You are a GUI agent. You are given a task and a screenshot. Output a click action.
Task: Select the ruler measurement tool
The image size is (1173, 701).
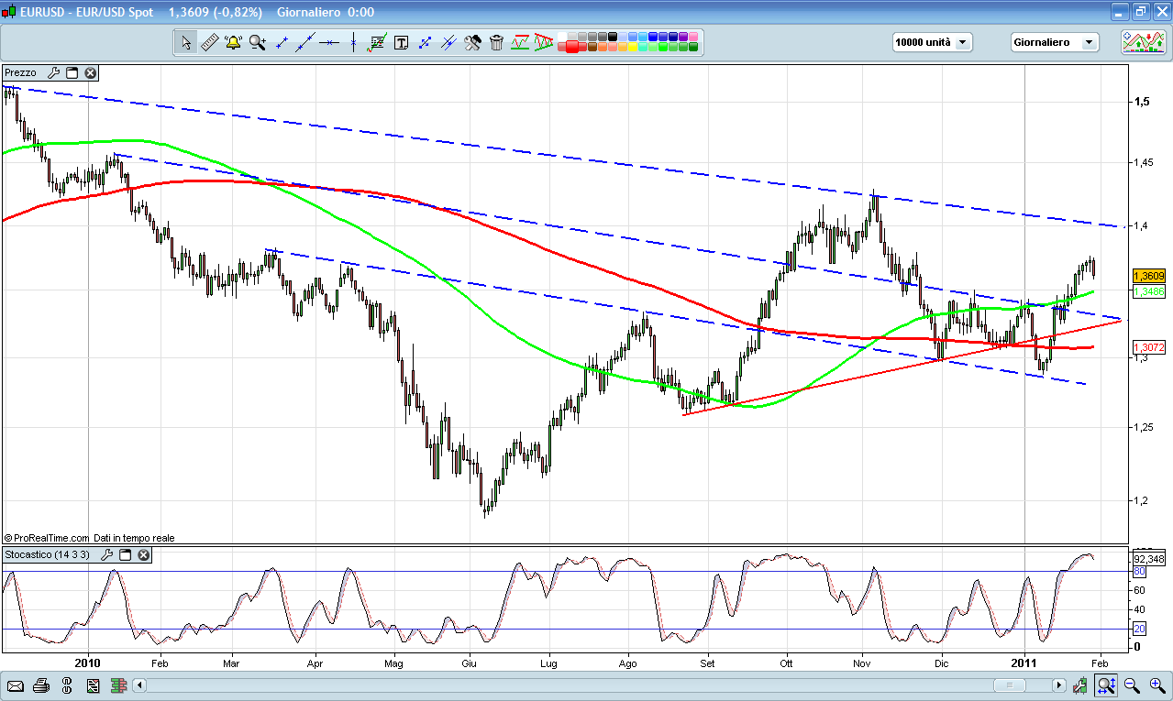tap(209, 42)
